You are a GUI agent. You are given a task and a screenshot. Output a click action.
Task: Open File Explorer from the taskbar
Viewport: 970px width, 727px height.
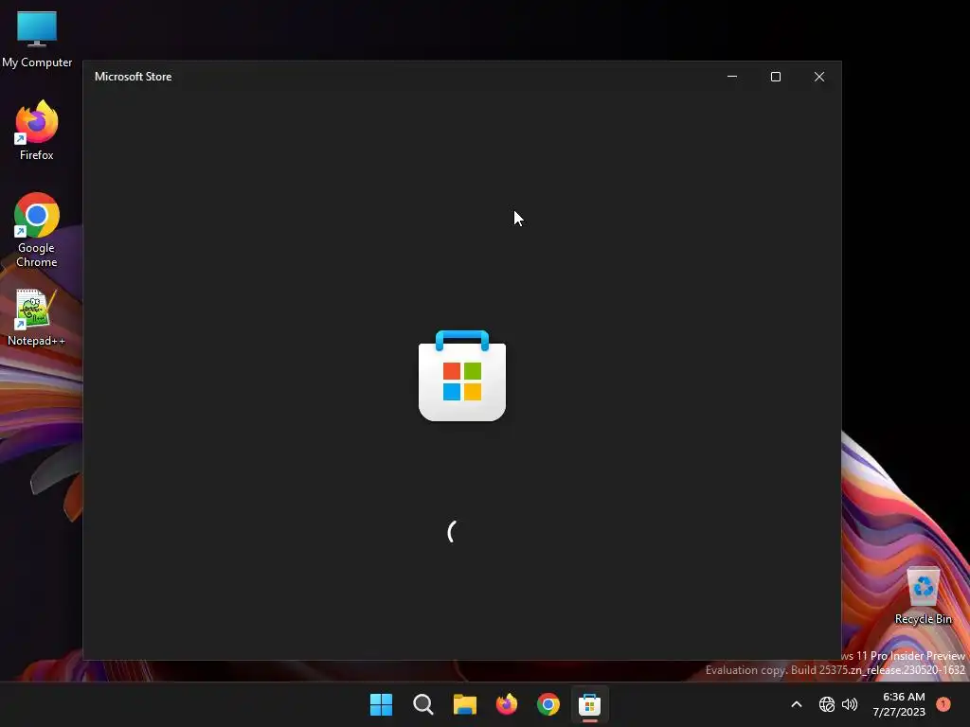point(464,704)
